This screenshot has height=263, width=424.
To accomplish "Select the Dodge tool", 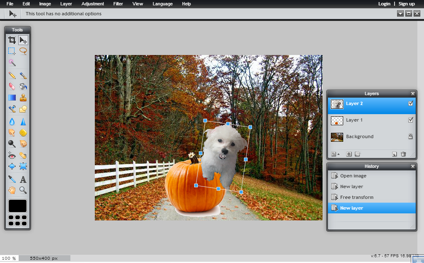I will [12, 143].
